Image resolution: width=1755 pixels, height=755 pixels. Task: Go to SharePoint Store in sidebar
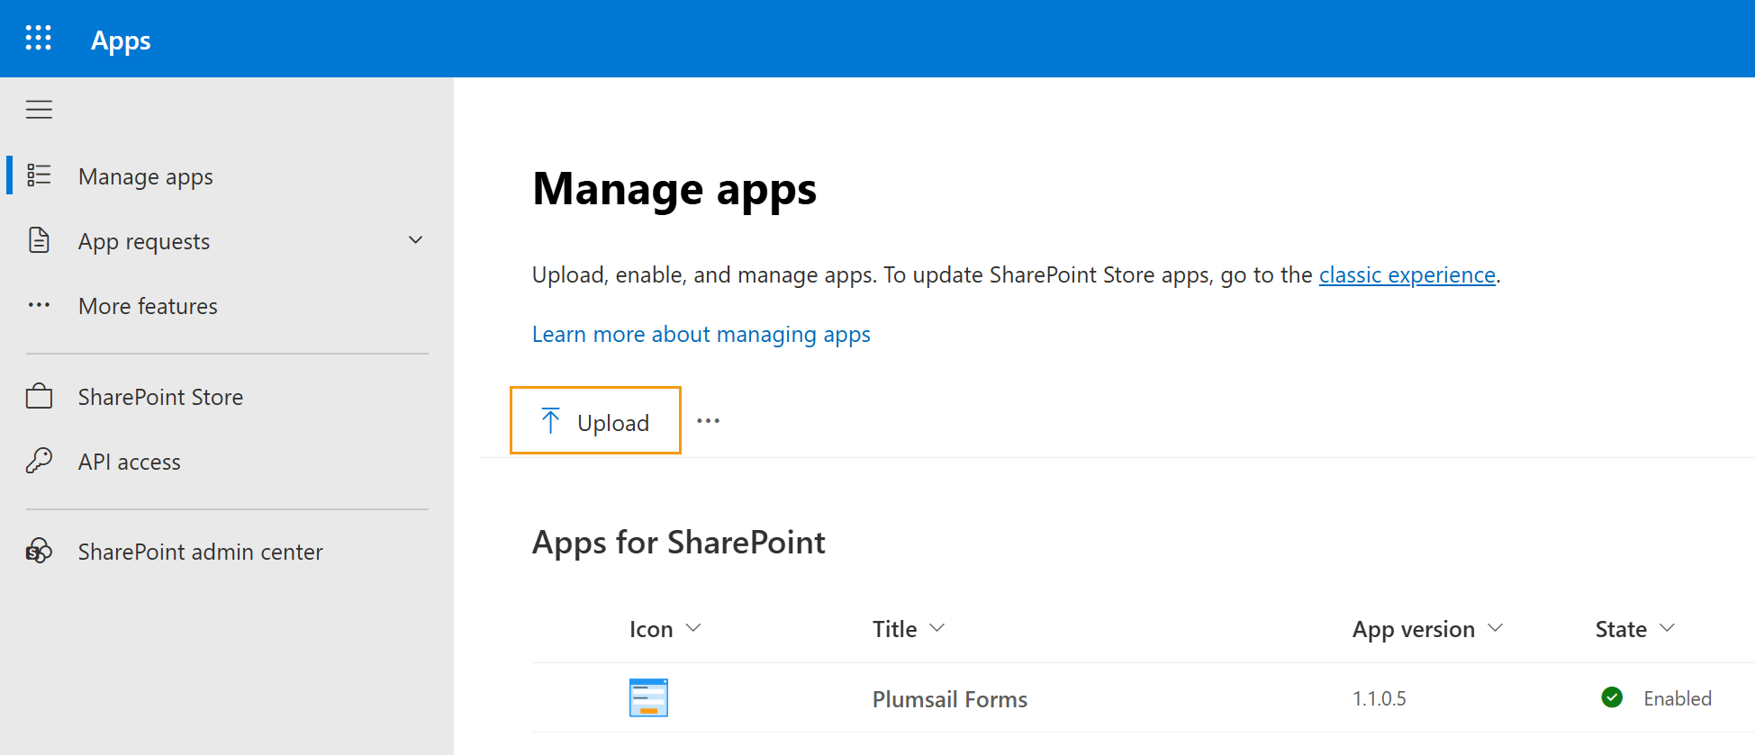click(x=160, y=397)
